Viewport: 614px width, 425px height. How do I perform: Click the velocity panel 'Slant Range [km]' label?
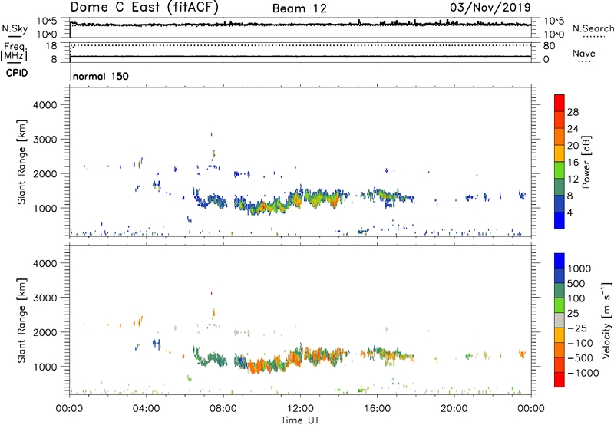pos(21,320)
